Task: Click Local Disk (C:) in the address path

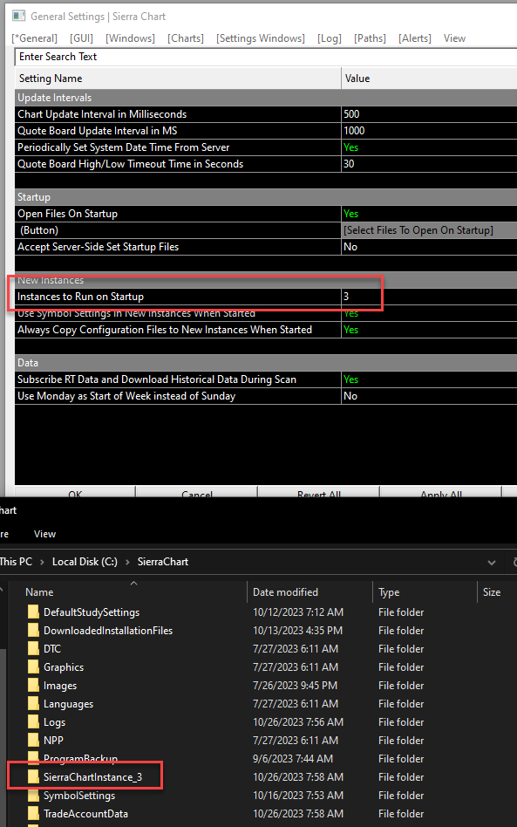Action: (x=85, y=562)
